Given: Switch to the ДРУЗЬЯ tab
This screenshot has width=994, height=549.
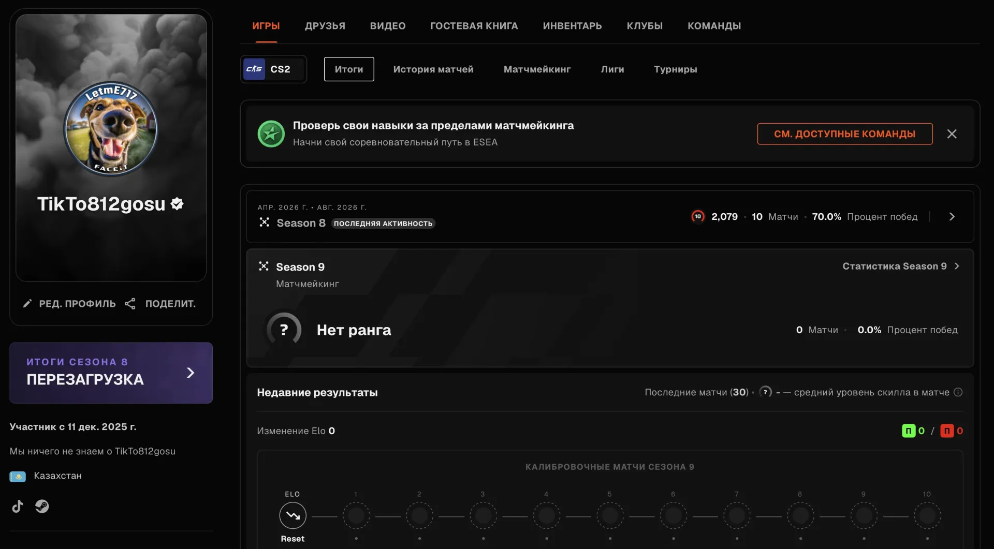Looking at the screenshot, I should tap(325, 26).
